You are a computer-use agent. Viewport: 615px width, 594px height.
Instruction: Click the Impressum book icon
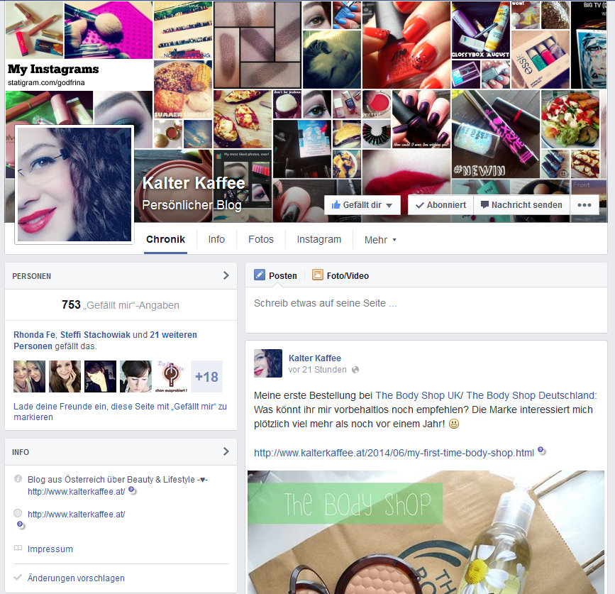click(18, 548)
